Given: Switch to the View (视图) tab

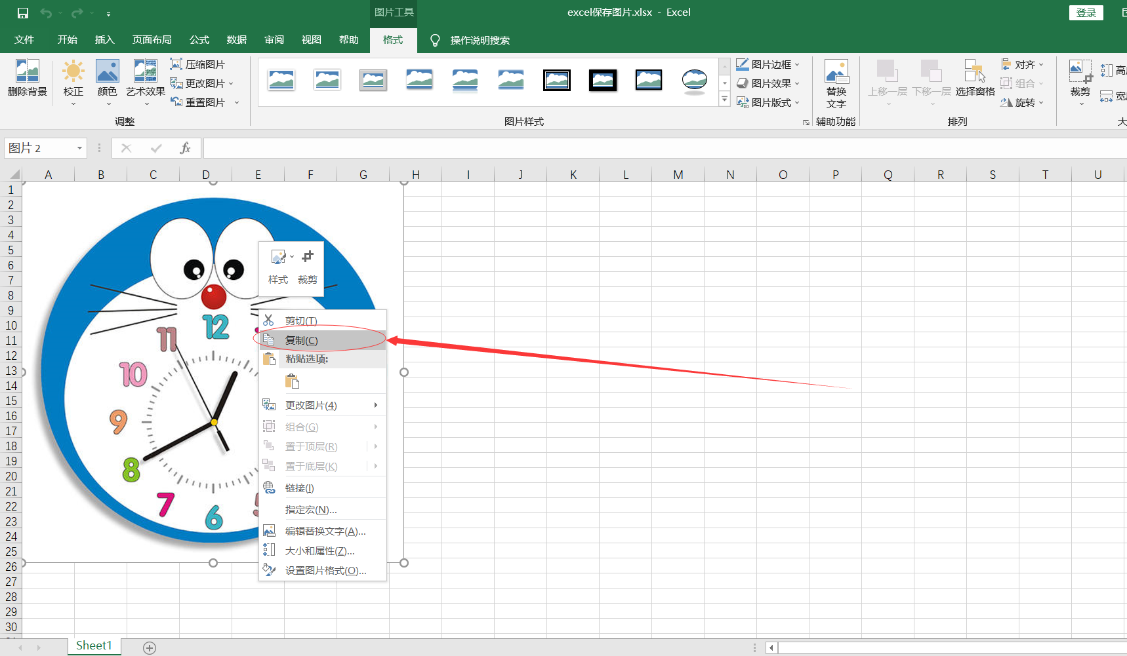Looking at the screenshot, I should 311,40.
